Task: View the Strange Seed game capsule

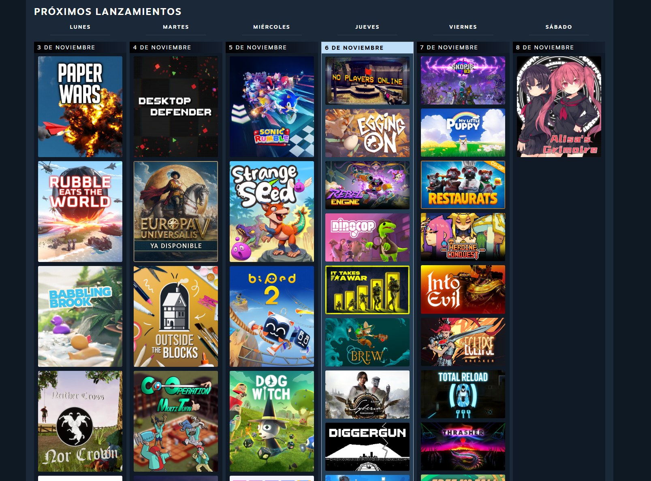Action: (x=272, y=211)
